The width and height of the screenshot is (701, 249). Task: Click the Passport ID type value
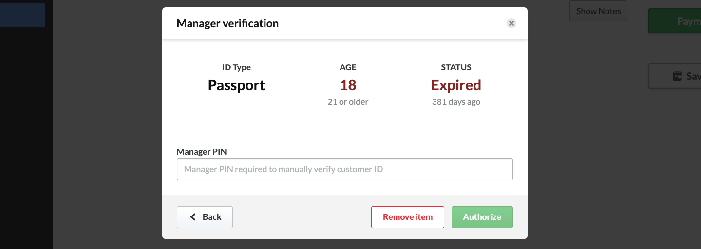(x=236, y=85)
